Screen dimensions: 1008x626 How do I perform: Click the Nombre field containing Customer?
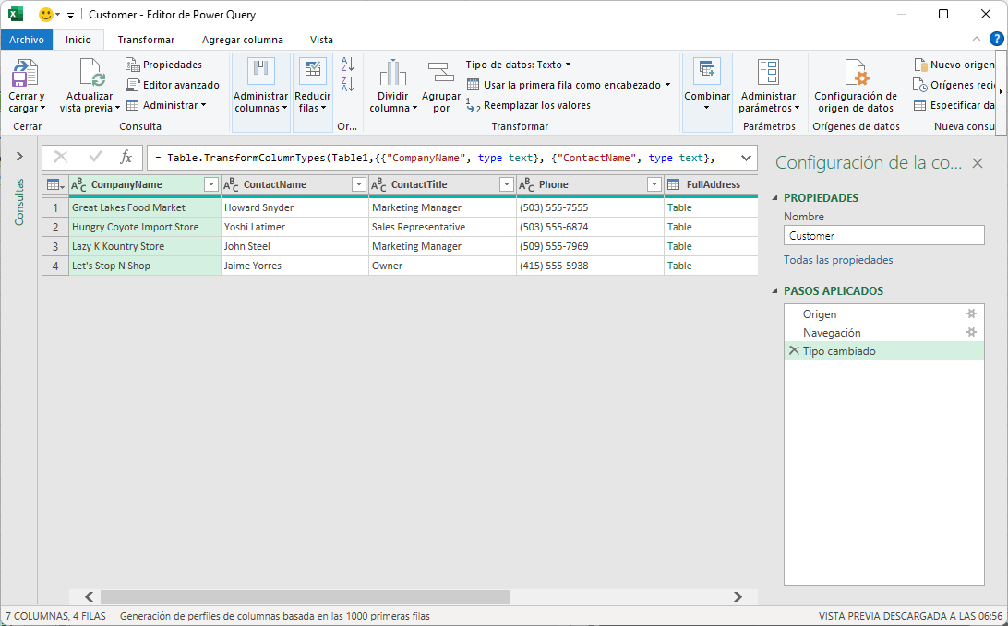coord(884,236)
